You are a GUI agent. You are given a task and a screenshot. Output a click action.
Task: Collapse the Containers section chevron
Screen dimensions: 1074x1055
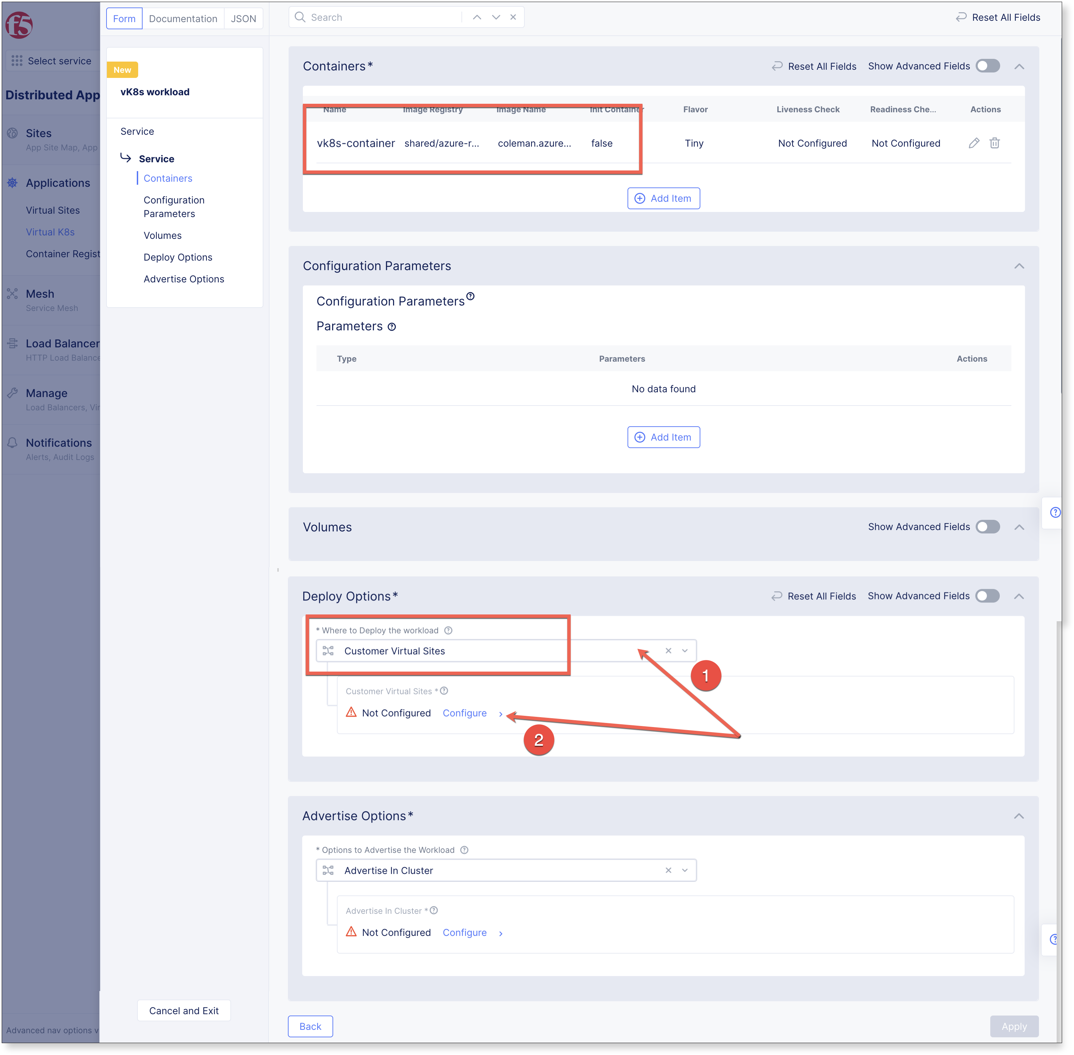(x=1019, y=66)
